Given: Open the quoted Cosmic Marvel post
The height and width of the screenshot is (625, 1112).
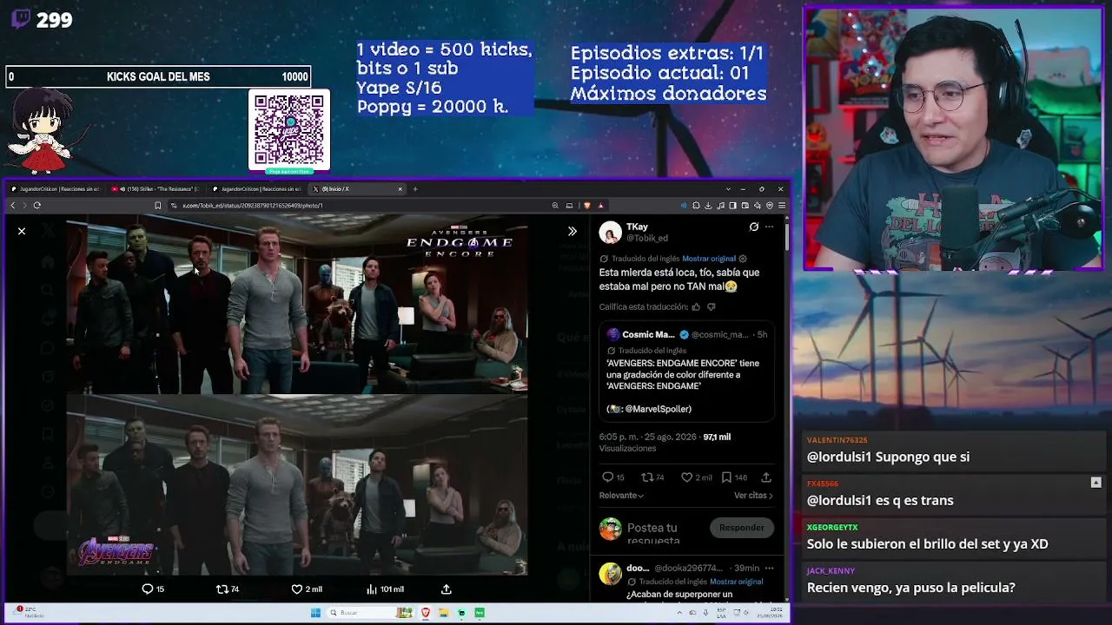Looking at the screenshot, I should 685,371.
